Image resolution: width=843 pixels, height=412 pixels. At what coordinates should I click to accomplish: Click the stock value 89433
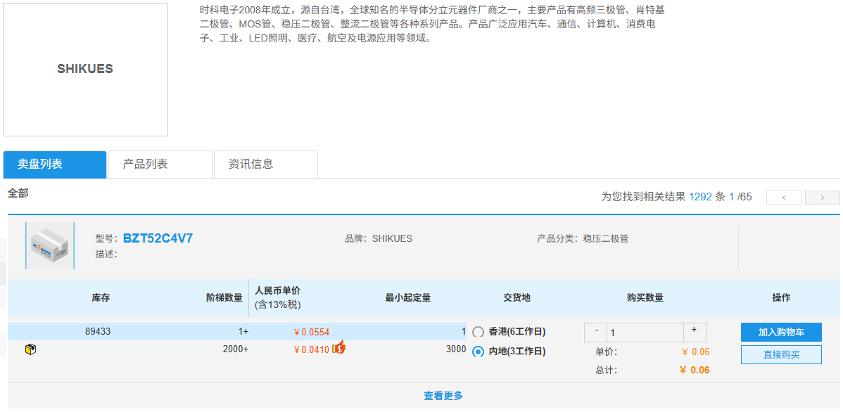point(98,331)
